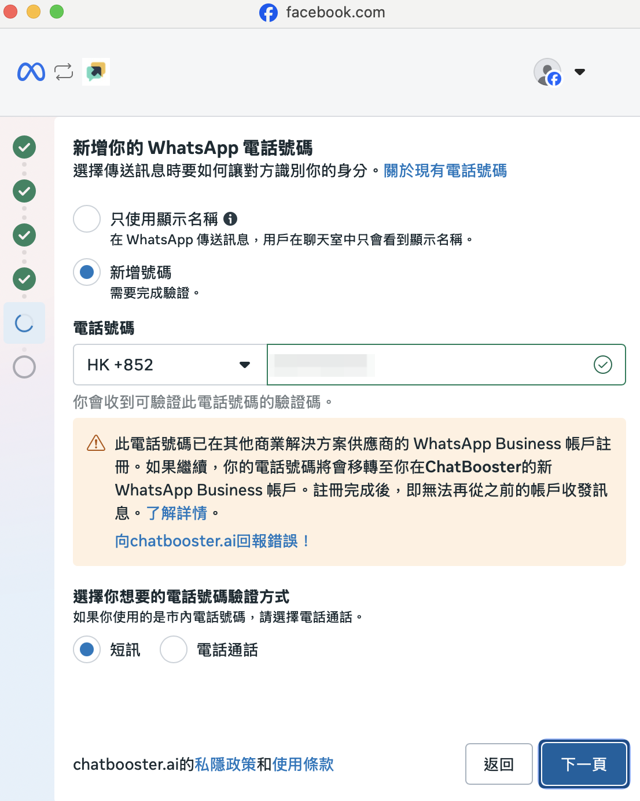Viewport: 640px width, 801px height.
Task: Click the profile avatar with Facebook badge
Action: coord(547,72)
